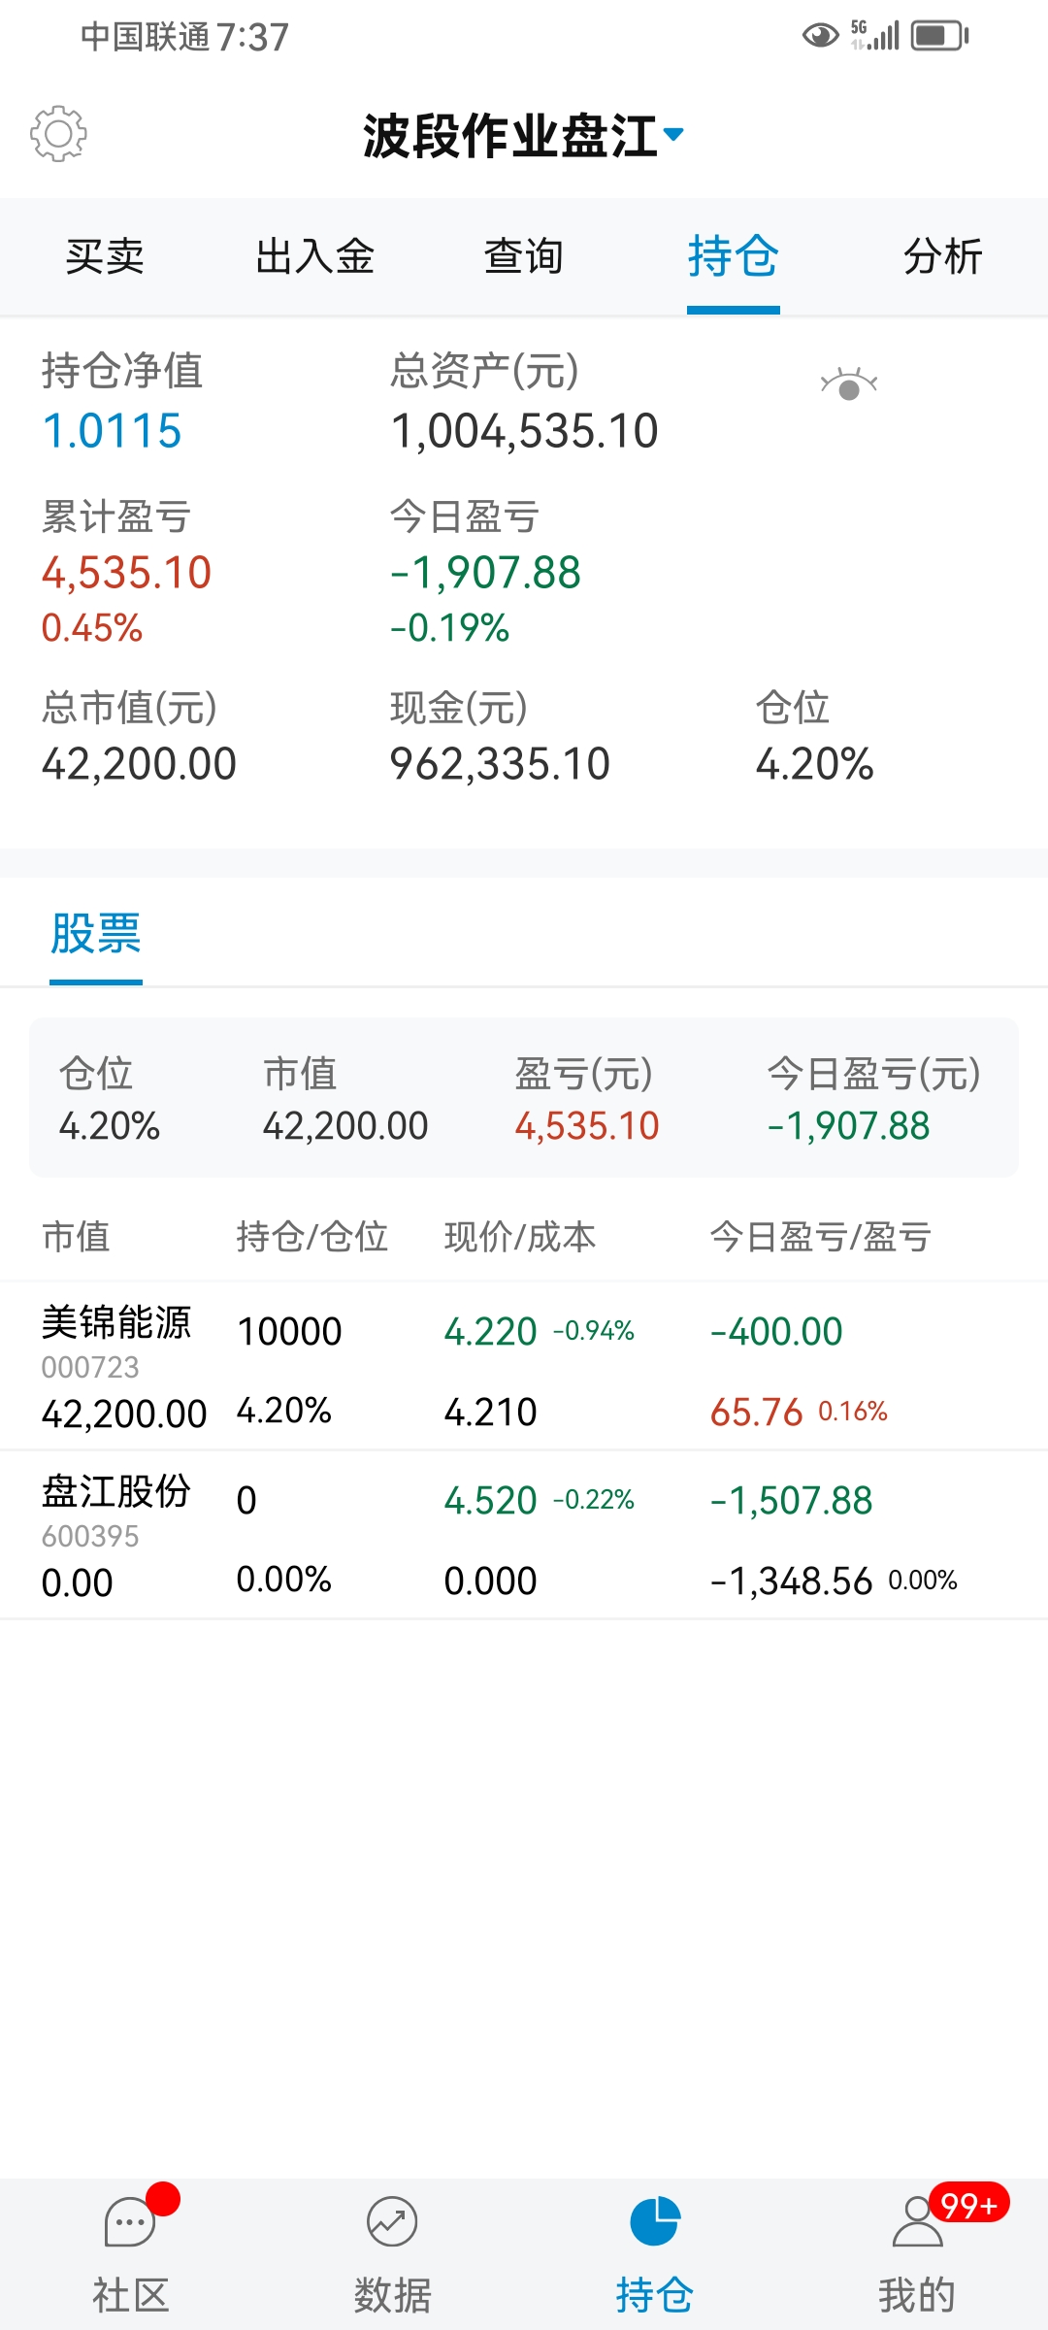
Task: Switch to the 买卖 tab
Action: point(105,257)
